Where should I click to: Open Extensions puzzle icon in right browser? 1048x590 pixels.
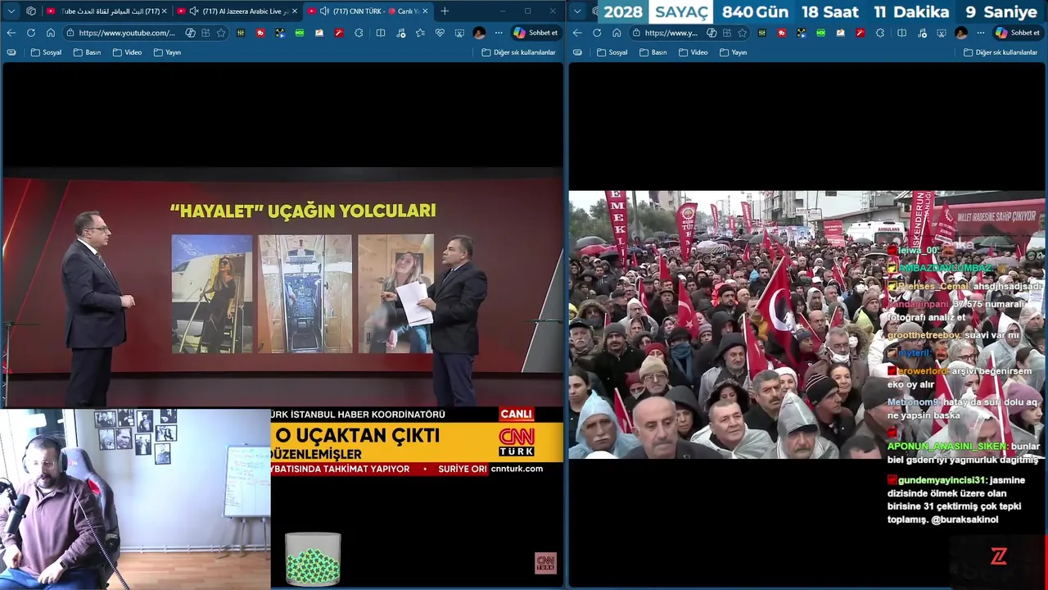click(879, 33)
